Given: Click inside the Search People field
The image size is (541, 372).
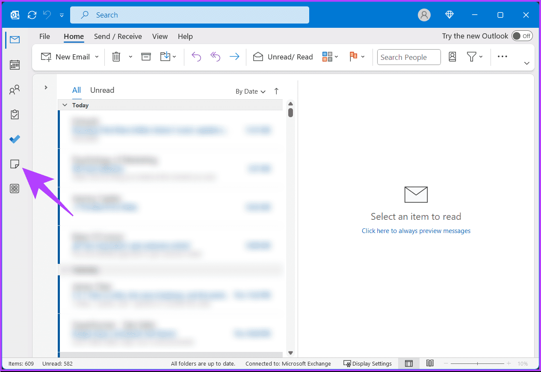Looking at the screenshot, I should (408, 57).
